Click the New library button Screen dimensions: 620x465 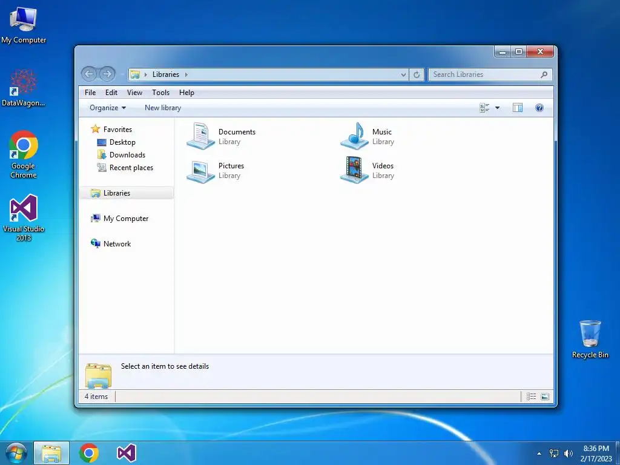(163, 108)
